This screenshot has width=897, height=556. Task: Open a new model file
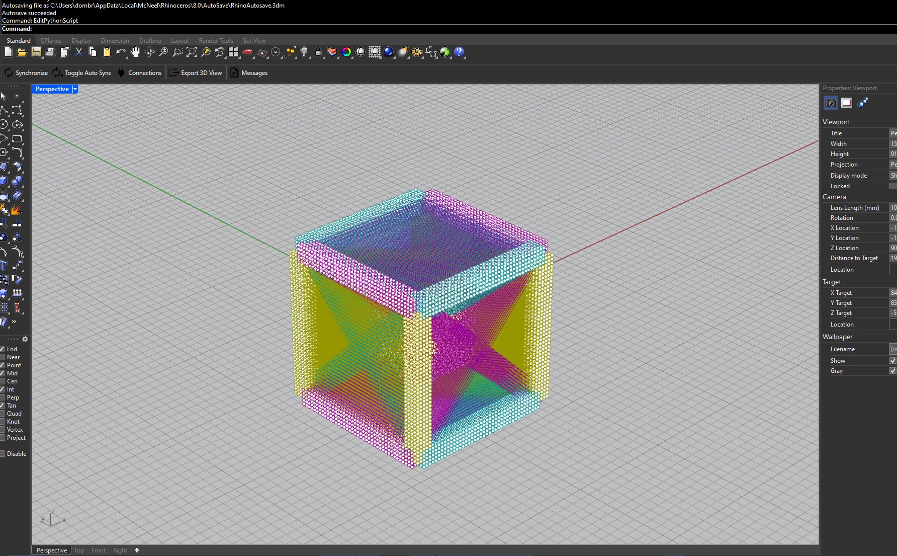point(8,52)
